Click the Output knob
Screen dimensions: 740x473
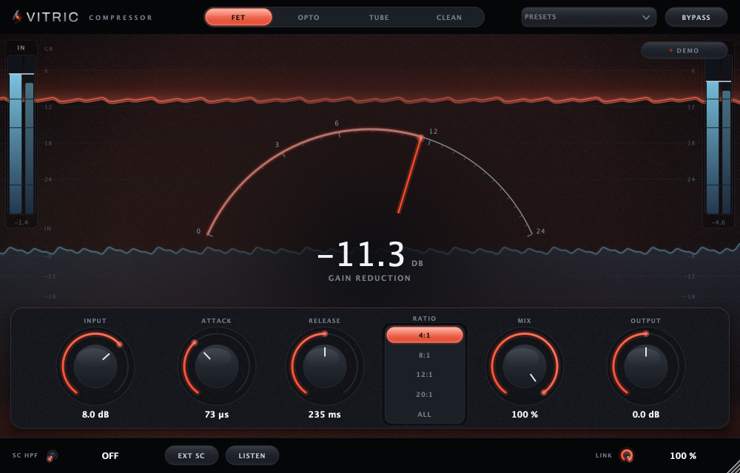(645, 366)
